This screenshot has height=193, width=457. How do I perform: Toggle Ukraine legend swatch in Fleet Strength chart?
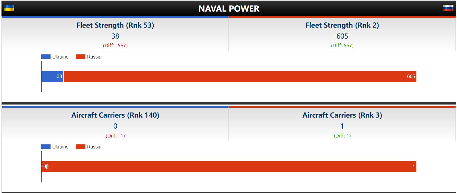point(46,57)
